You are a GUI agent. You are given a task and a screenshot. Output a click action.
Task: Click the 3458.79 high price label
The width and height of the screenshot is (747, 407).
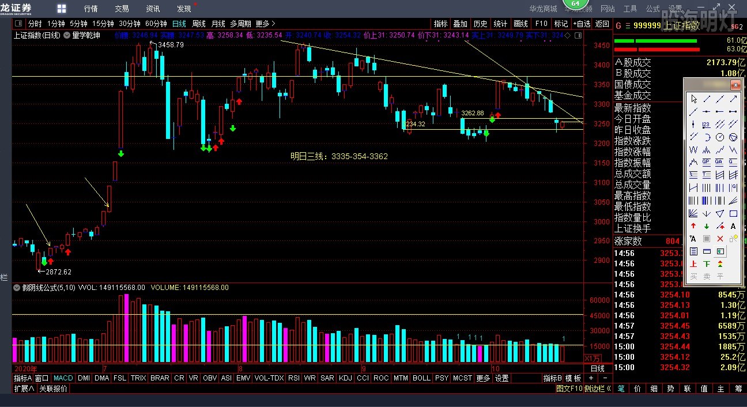[x=171, y=44]
